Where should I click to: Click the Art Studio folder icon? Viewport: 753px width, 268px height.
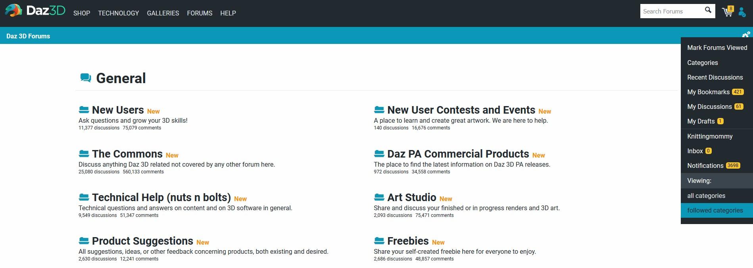pyautogui.click(x=379, y=197)
